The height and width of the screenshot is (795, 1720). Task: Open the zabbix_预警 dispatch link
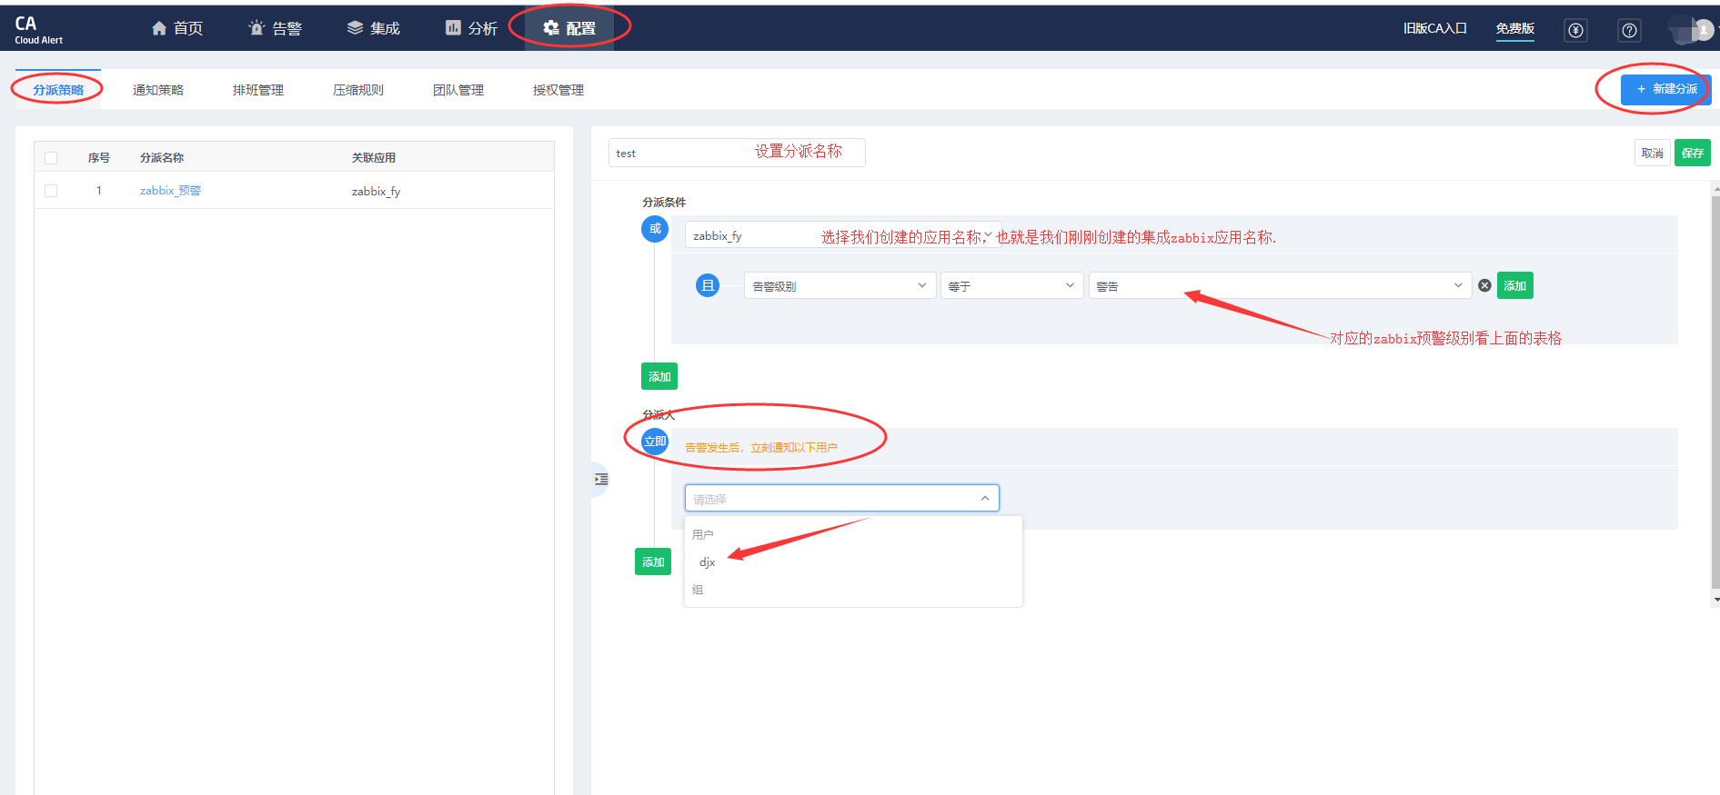170,191
